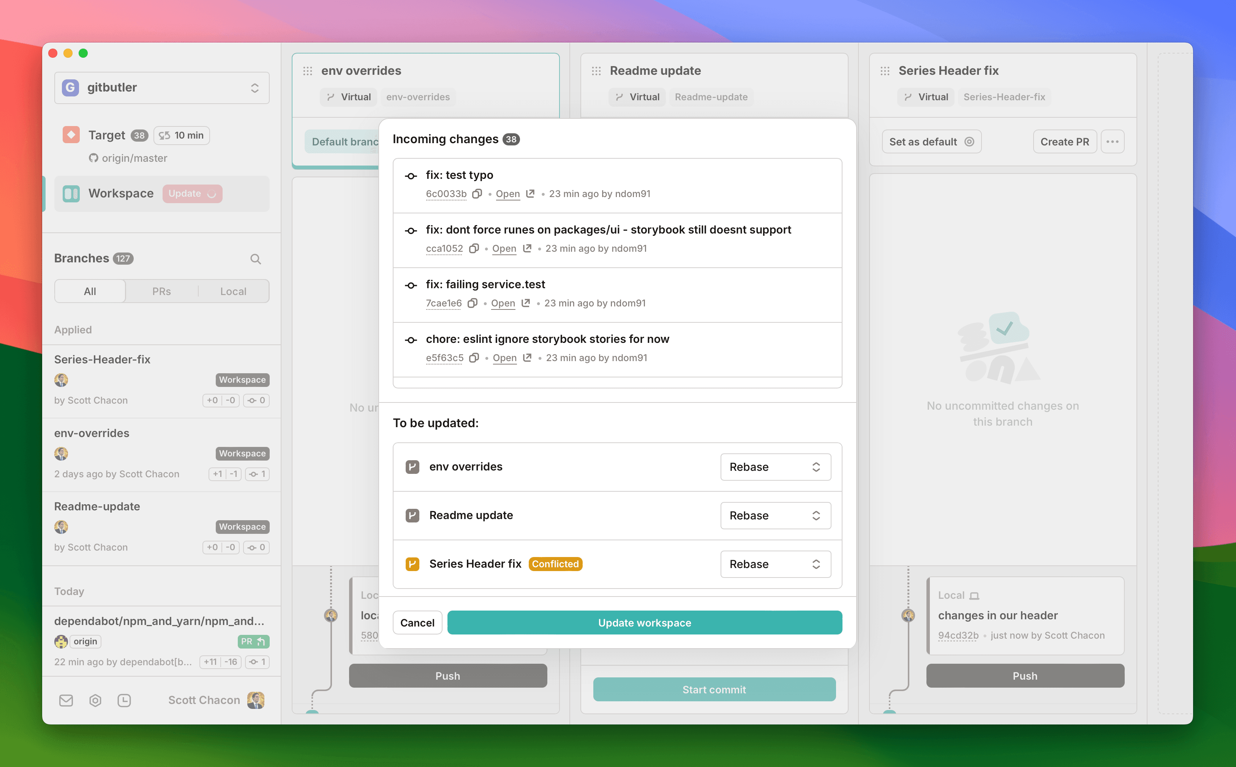Cancel the incoming changes dialog

coord(417,622)
